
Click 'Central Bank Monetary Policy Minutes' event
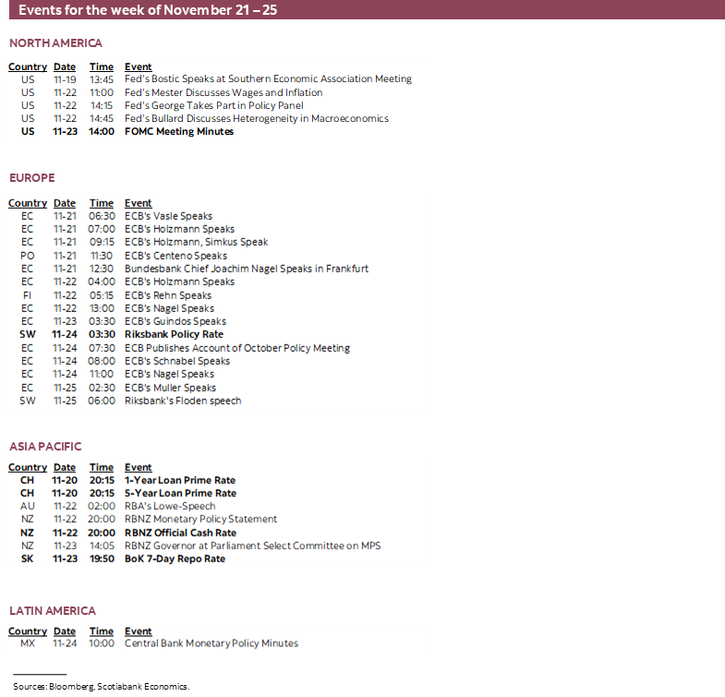[x=211, y=643]
